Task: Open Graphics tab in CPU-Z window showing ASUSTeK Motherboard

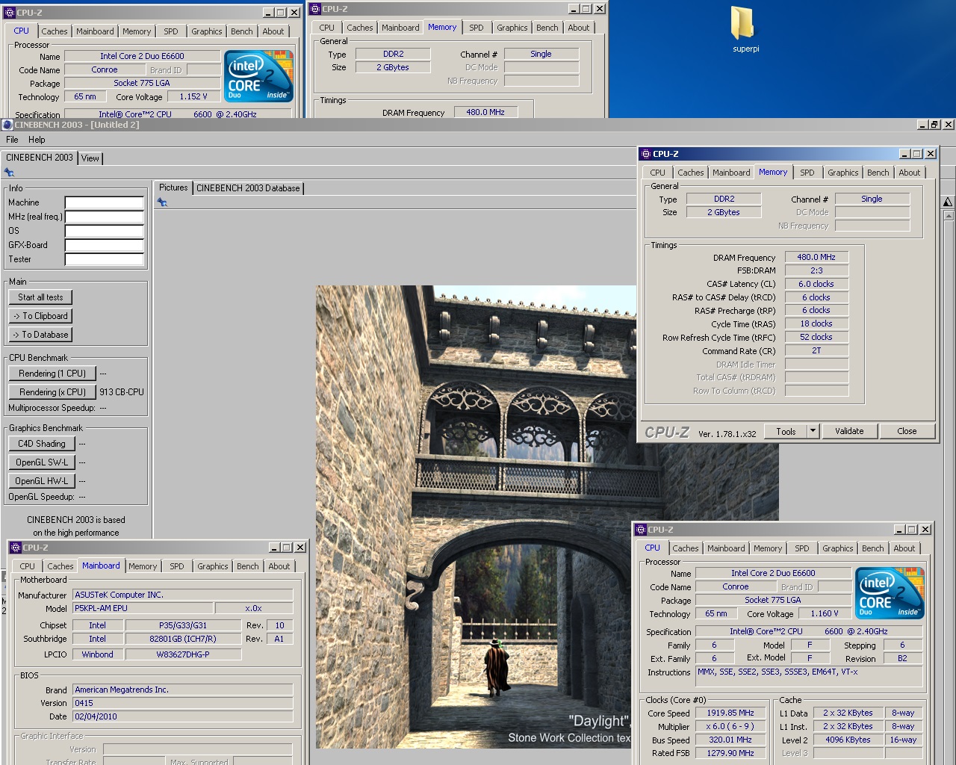Action: [x=213, y=566]
